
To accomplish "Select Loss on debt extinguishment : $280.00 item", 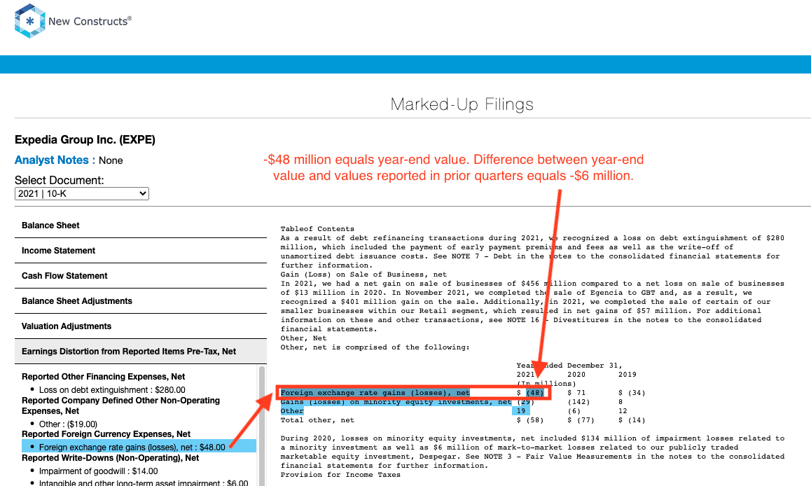I will 112,390.
